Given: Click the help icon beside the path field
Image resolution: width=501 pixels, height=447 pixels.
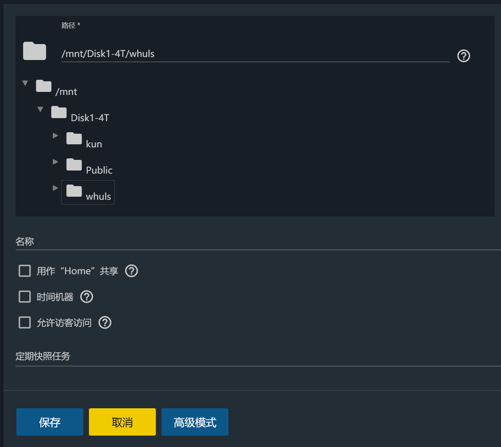Looking at the screenshot, I should pos(463,56).
